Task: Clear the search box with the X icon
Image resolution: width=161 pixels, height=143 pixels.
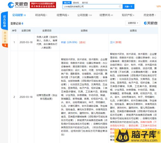Action: [x=120, y=6]
